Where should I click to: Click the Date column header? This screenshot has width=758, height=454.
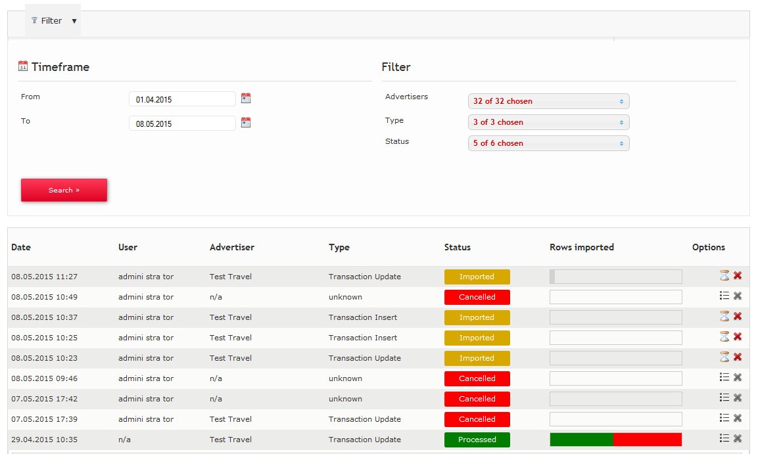pos(21,247)
